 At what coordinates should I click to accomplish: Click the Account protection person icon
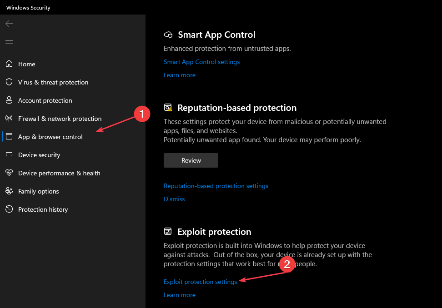(9, 100)
